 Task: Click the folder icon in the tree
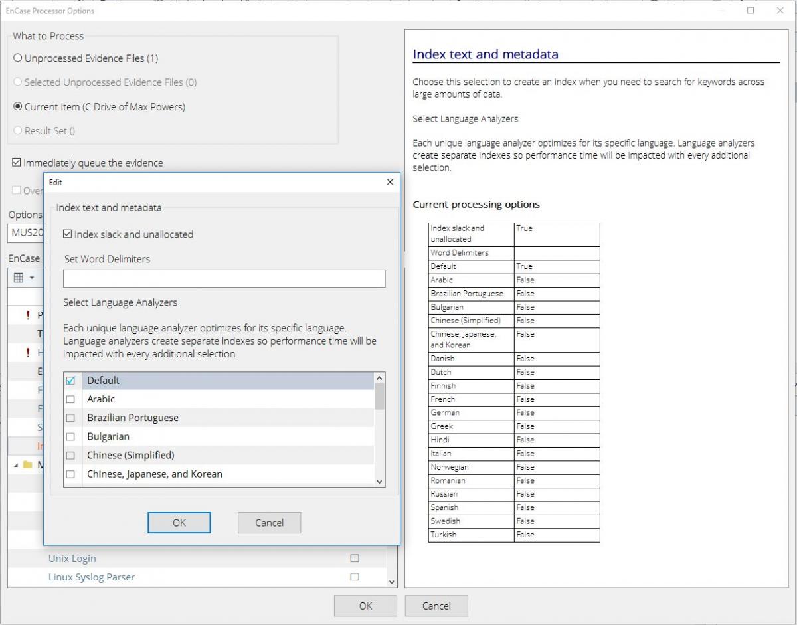(x=27, y=465)
